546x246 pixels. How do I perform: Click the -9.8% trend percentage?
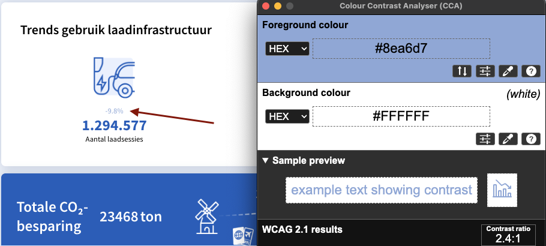(x=114, y=111)
